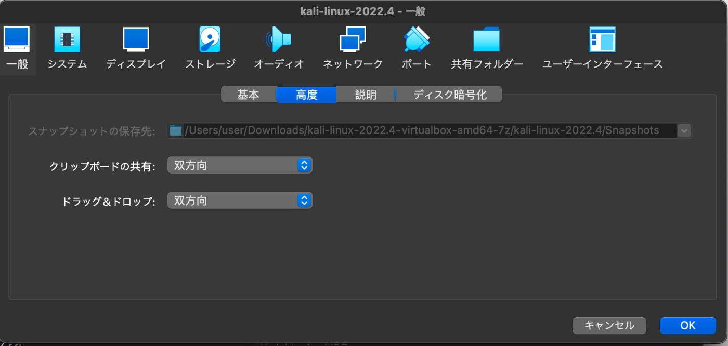Switch to the 説明 tab

[366, 95]
